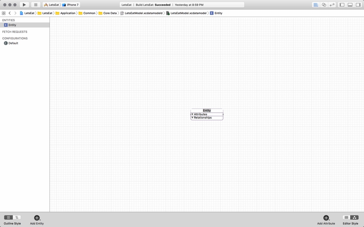The image size is (364, 227).
Task: Toggle the Debug area bottom panel
Action: [350, 5]
